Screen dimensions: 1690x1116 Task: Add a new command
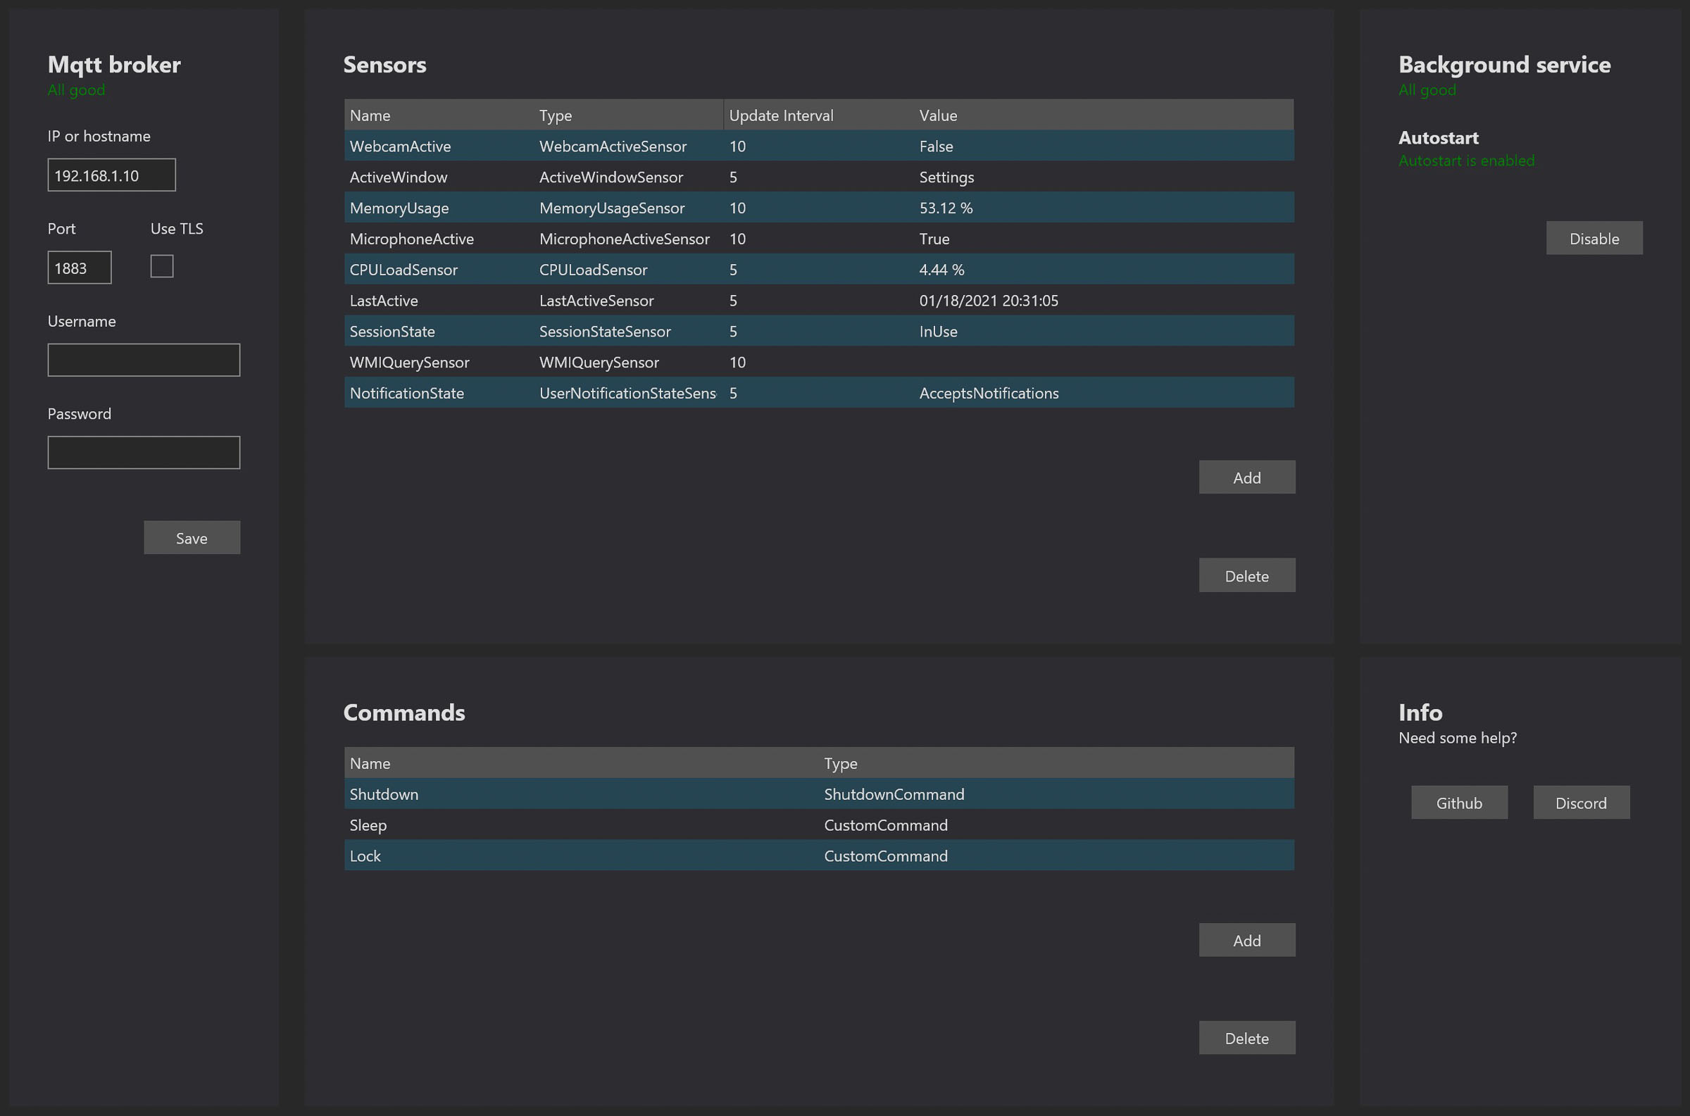1246,940
